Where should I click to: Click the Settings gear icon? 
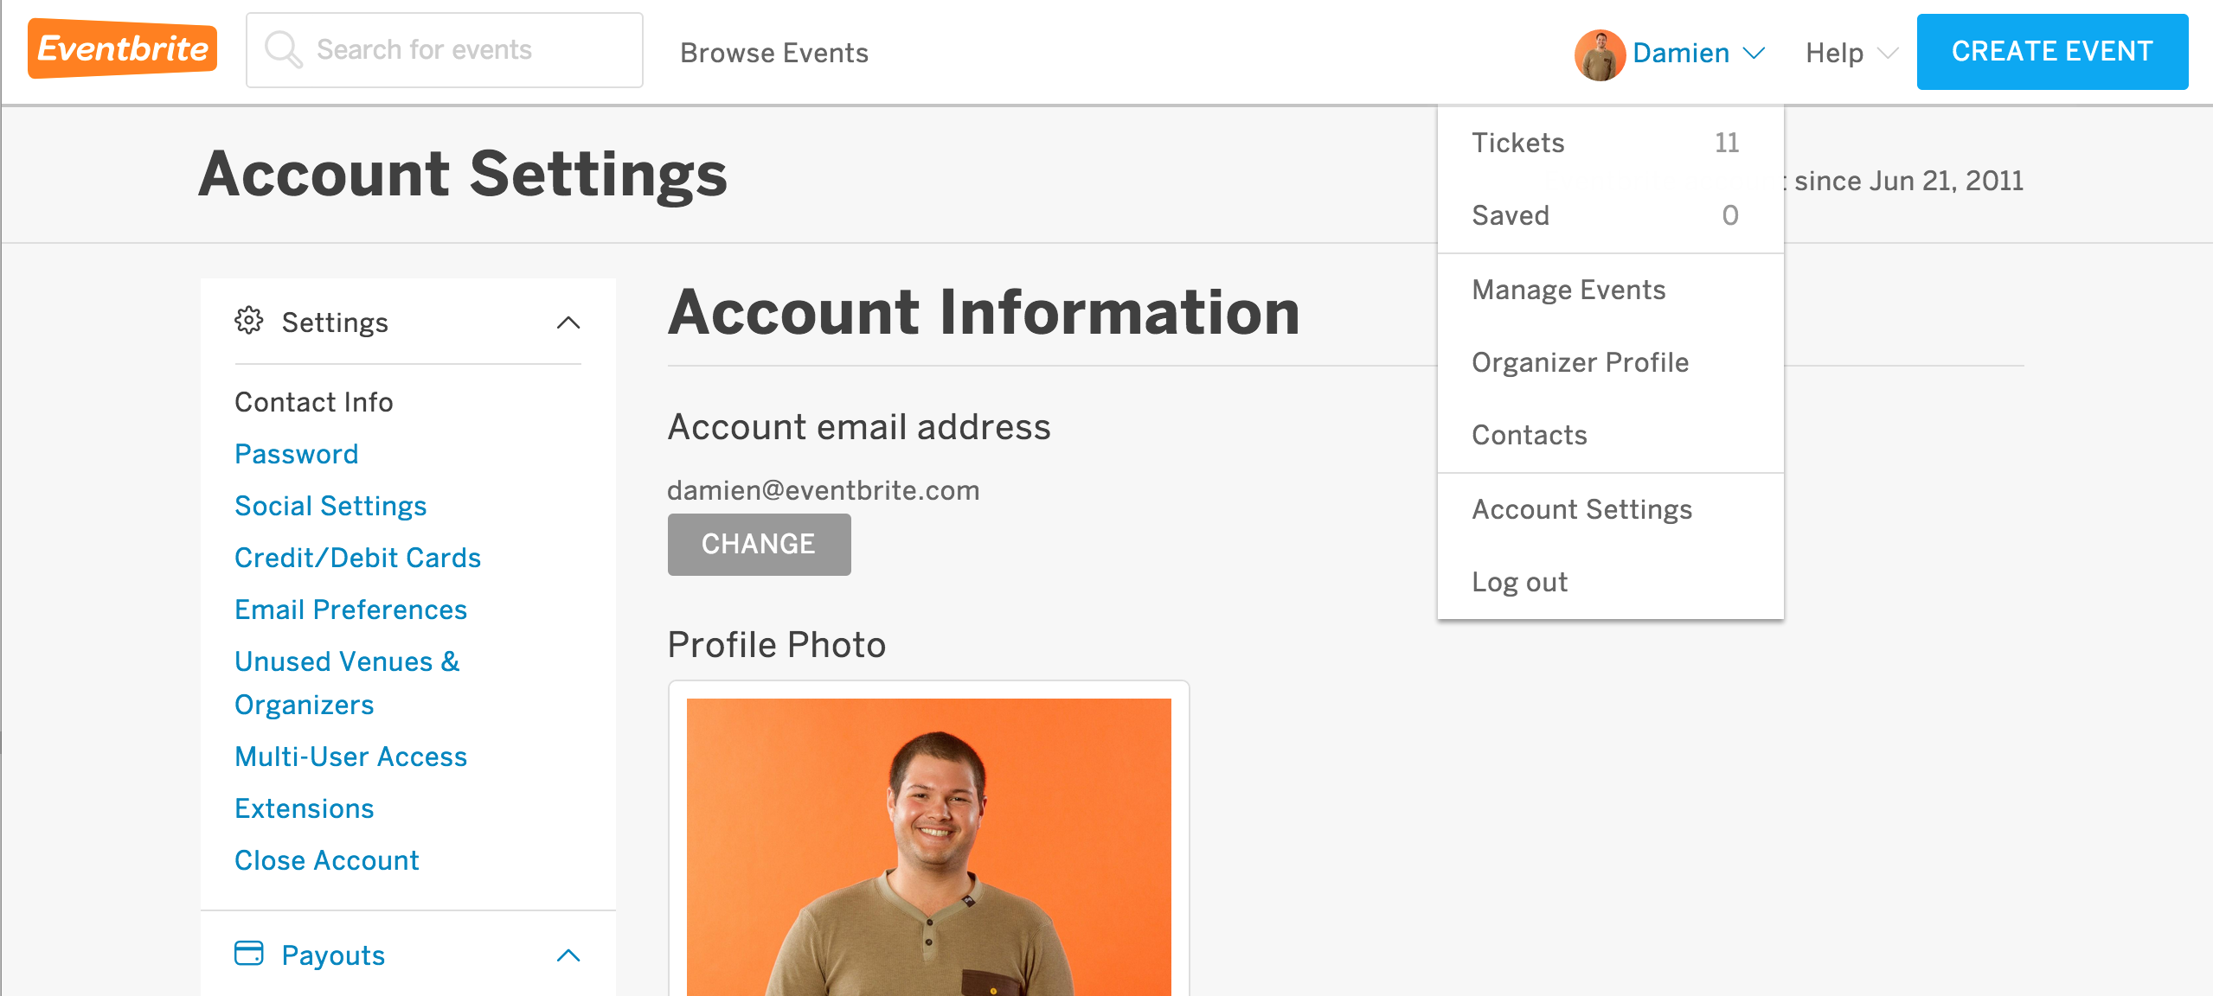pyautogui.click(x=249, y=321)
